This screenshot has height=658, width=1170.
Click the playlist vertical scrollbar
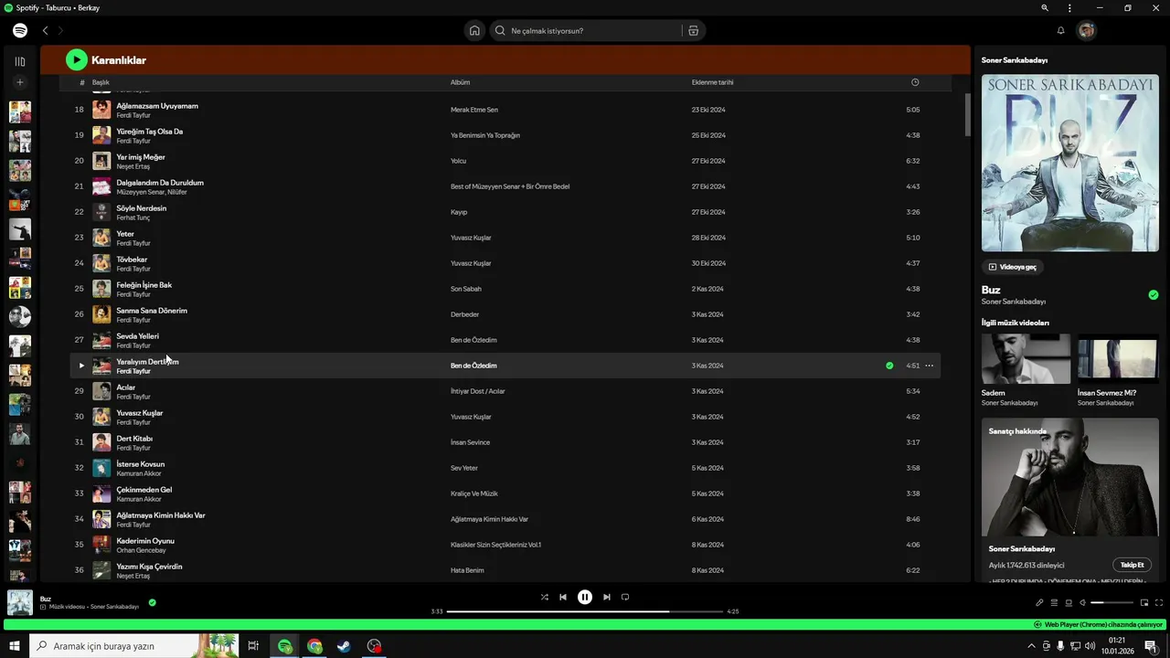coord(968,114)
